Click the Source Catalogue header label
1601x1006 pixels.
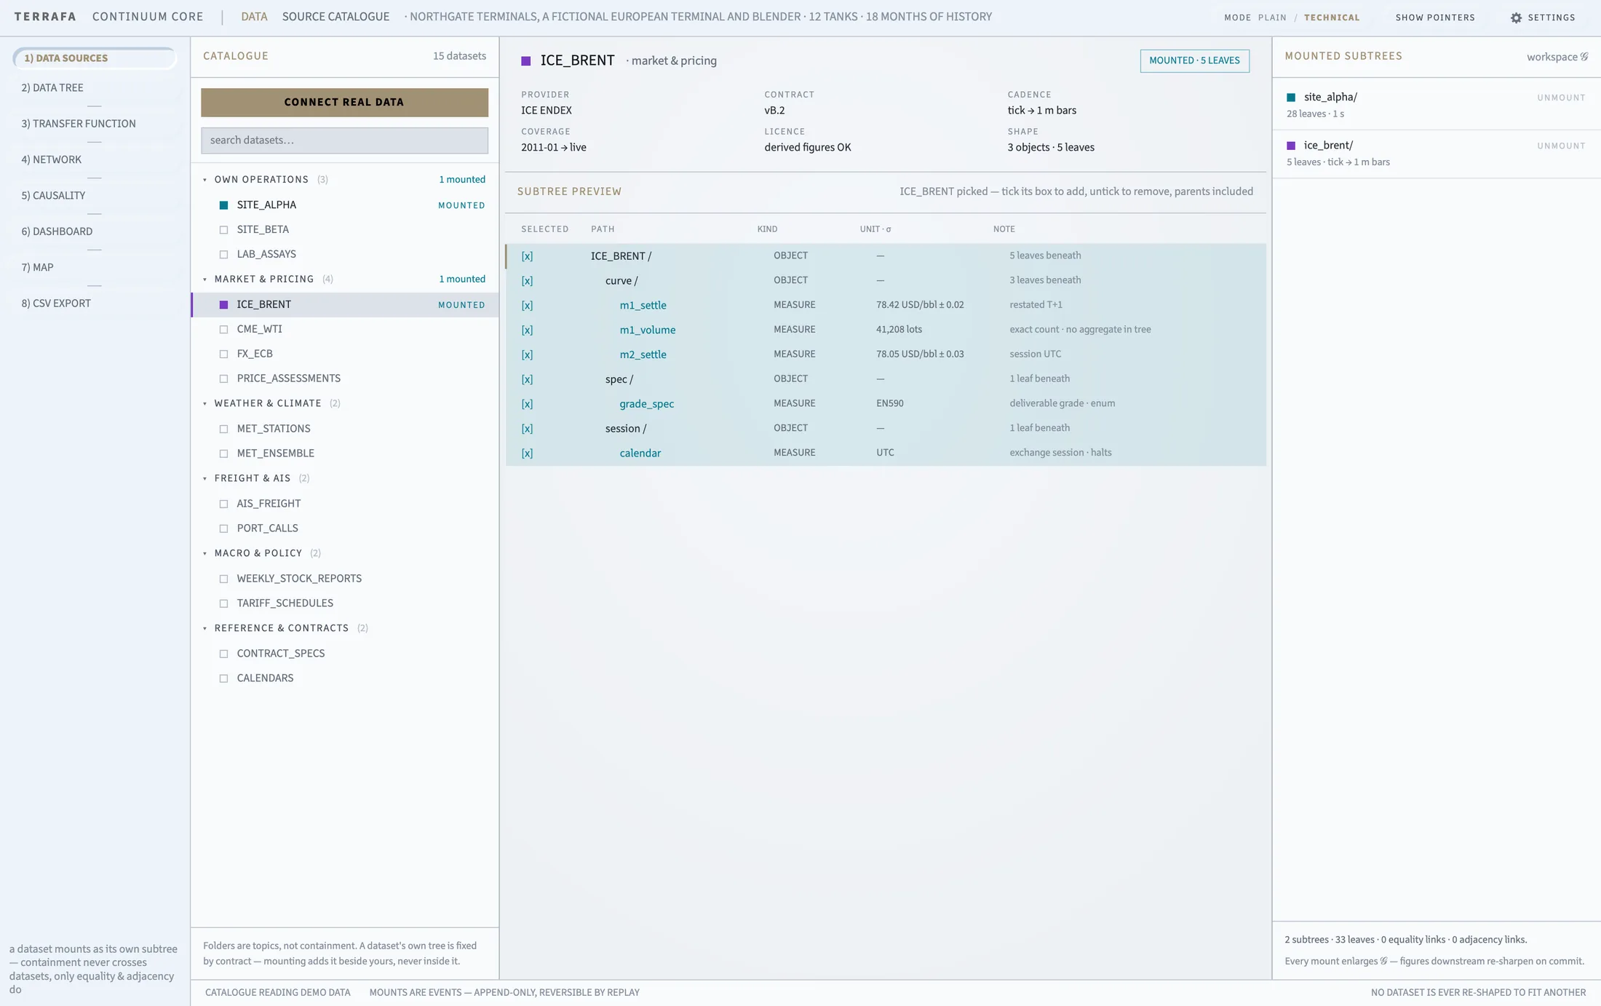tap(335, 17)
